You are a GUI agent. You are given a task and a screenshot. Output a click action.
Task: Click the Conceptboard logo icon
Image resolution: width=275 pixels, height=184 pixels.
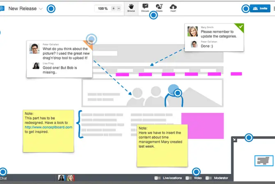coord(2,8)
